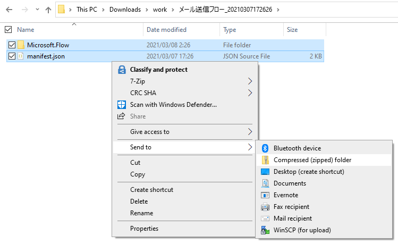Send to Compressed (zipped) folder

tap(312, 160)
